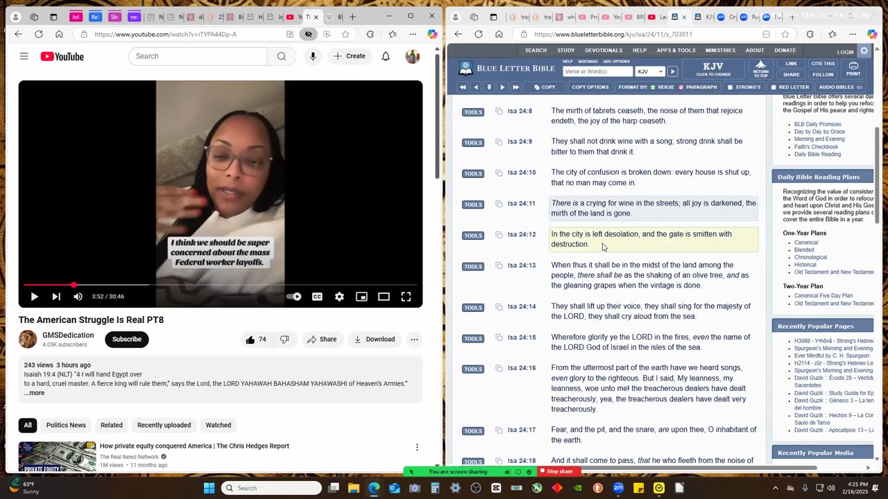Open COPY OPTIONS panel
The width and height of the screenshot is (888, 499).
click(x=590, y=87)
